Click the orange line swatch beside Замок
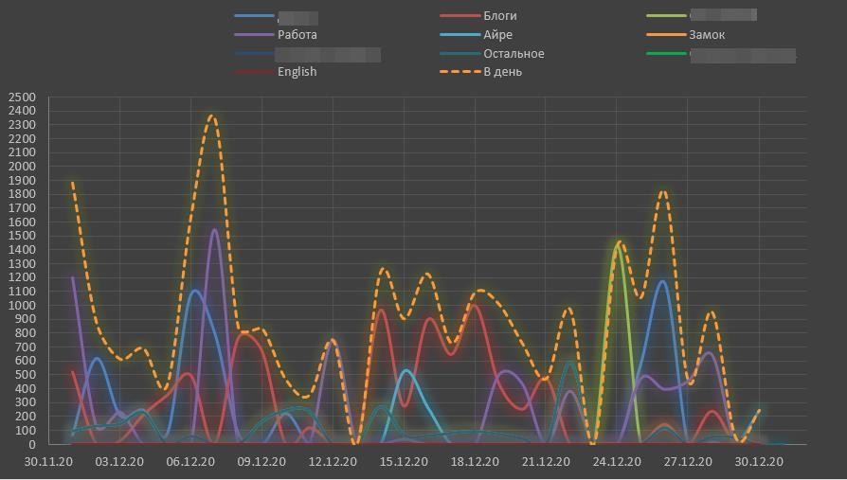This screenshot has width=847, height=480. [665, 35]
